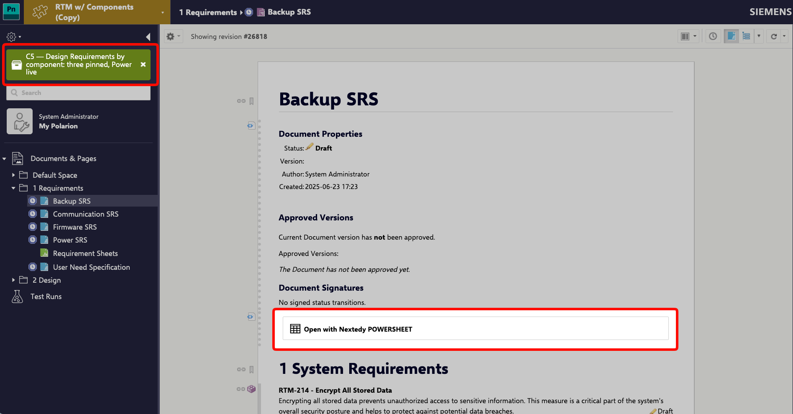Screen dimensions: 793x414
Task: Click the Documents & Pages icon
Action: tap(17, 158)
